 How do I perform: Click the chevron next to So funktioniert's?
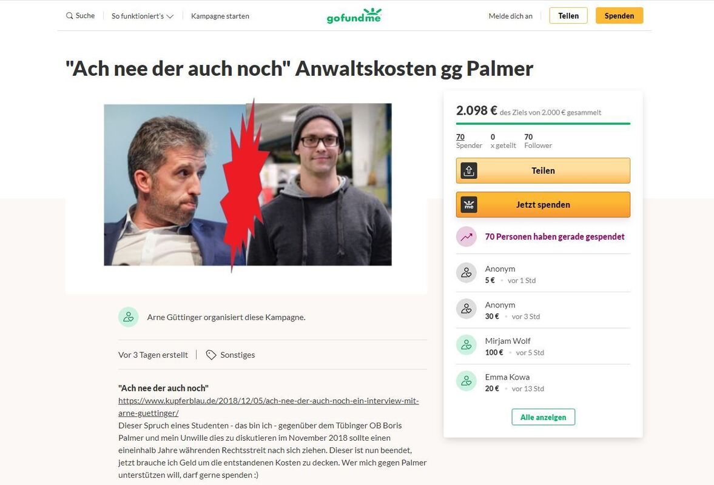click(x=170, y=16)
